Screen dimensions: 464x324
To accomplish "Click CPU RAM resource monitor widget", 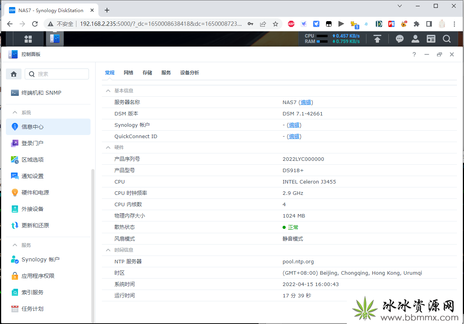I will (332, 39).
